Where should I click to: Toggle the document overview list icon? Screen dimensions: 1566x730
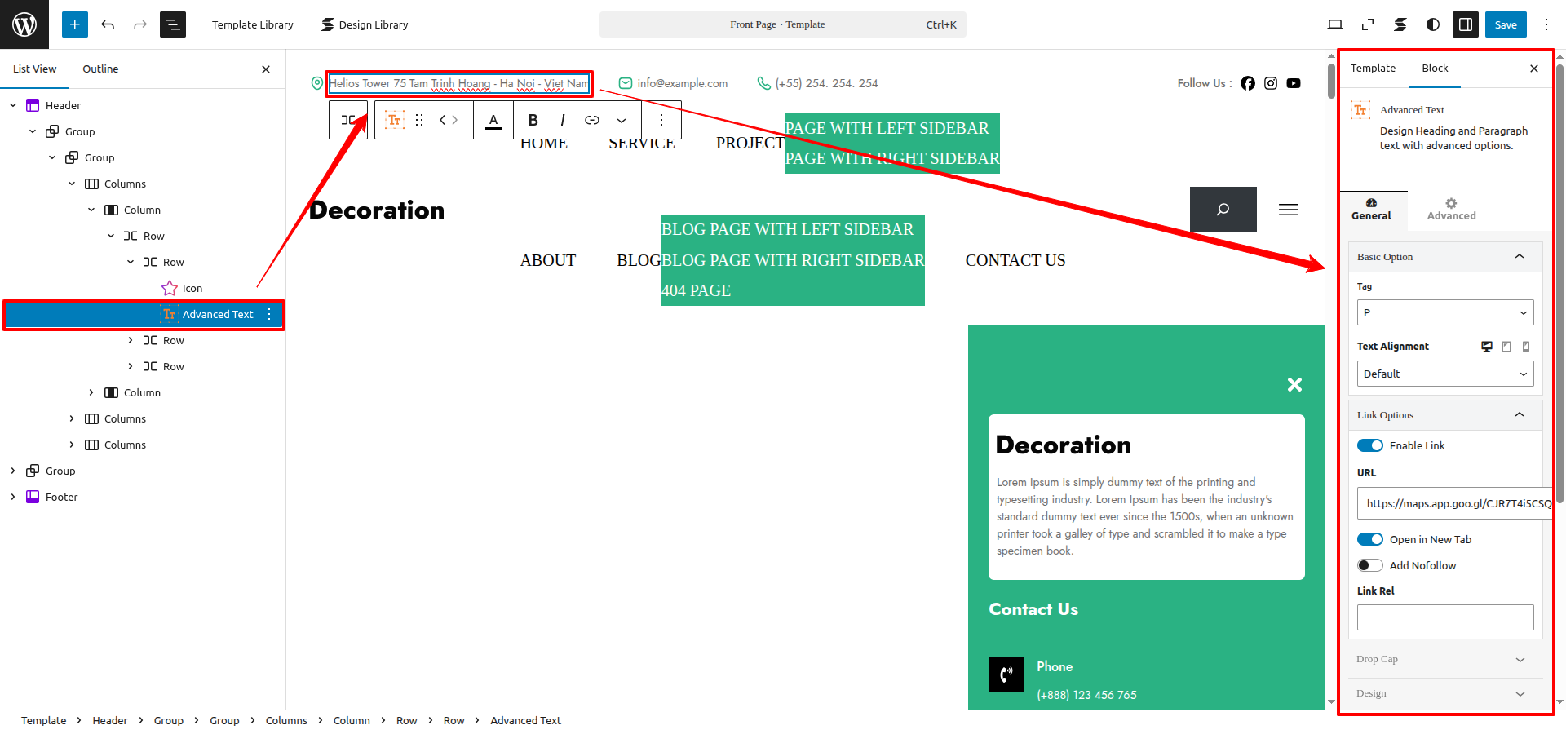point(173,24)
